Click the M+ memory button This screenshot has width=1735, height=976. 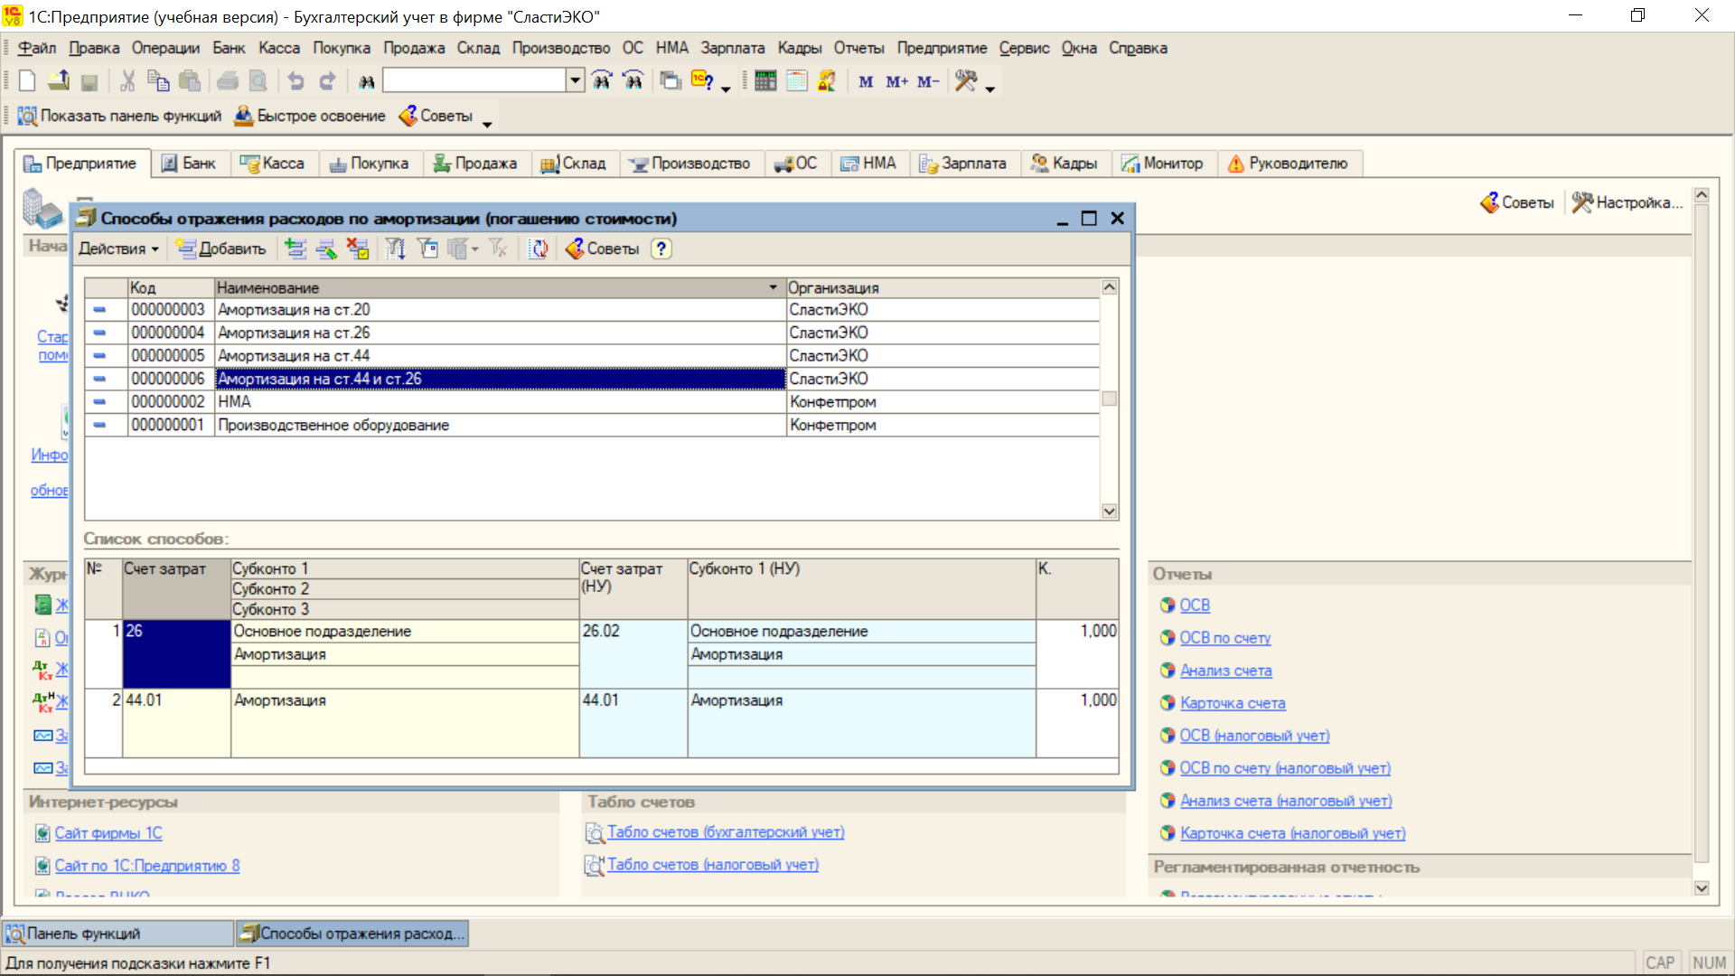[x=896, y=82]
